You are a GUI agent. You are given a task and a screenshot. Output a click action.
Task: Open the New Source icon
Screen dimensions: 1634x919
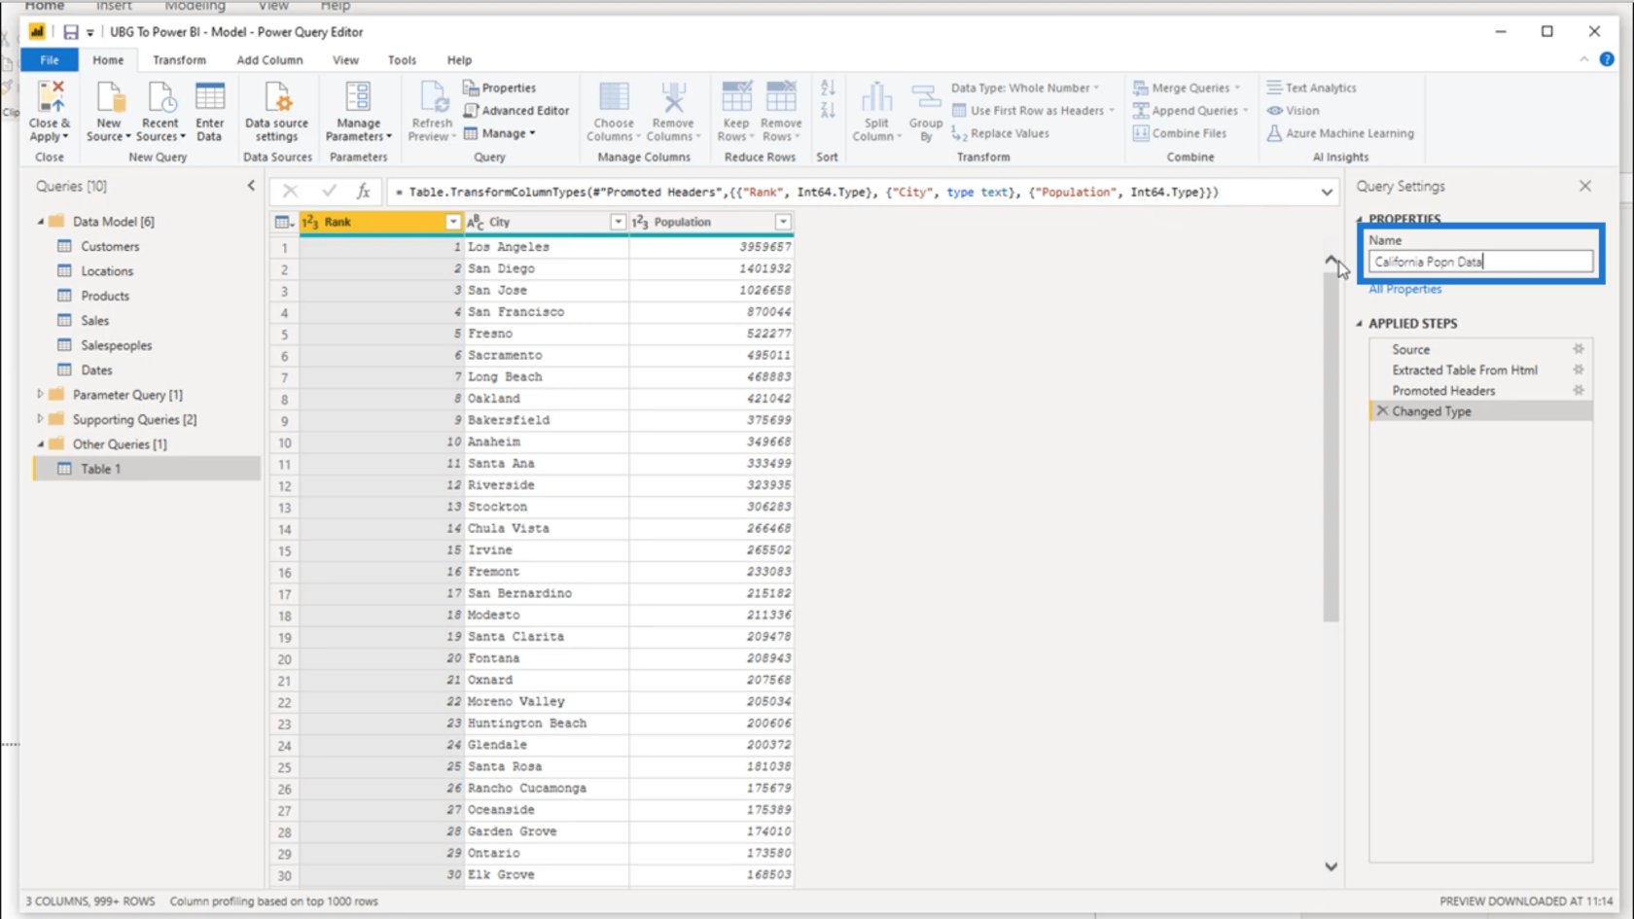[109, 98]
